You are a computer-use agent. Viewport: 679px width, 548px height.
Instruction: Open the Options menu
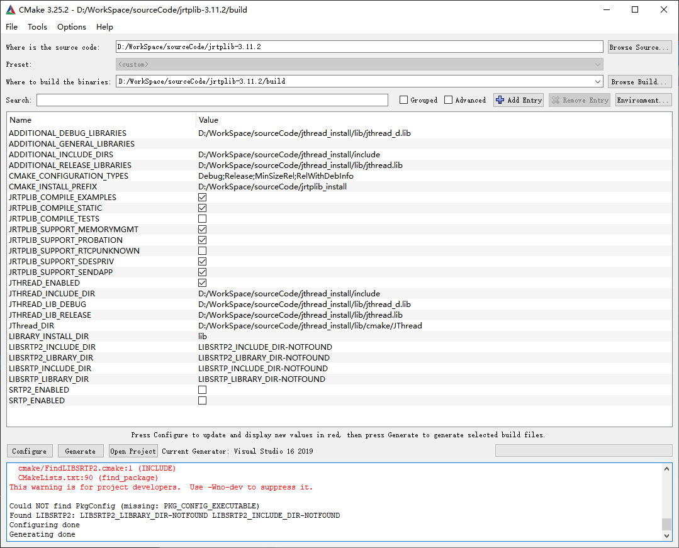point(72,27)
